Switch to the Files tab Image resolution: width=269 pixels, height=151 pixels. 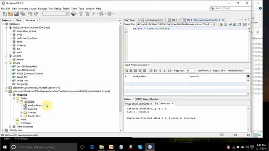pyautogui.click(x=18, y=20)
